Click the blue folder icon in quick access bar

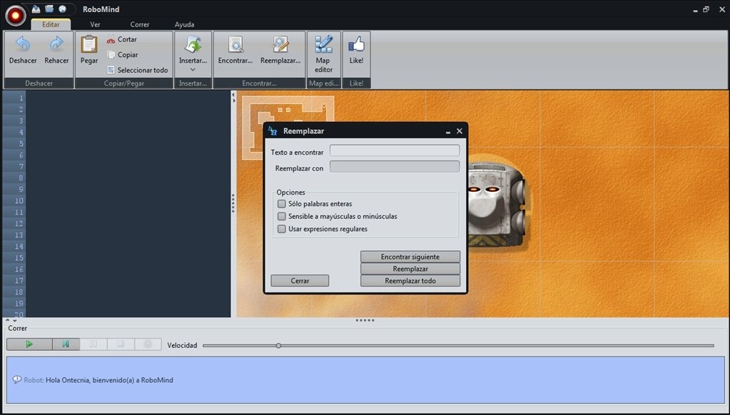tap(49, 9)
